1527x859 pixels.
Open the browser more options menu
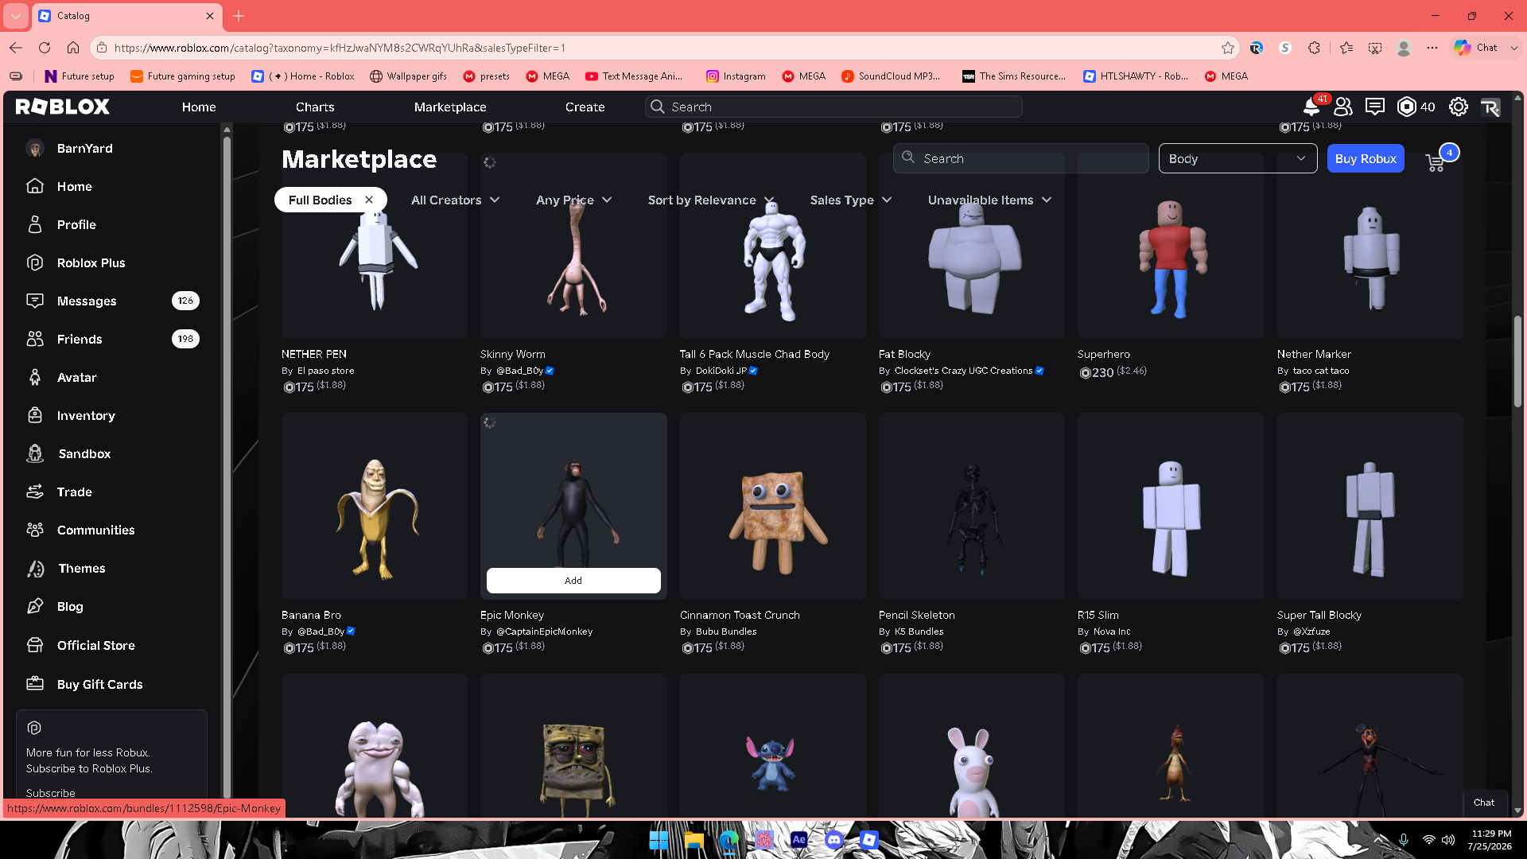coord(1432,48)
